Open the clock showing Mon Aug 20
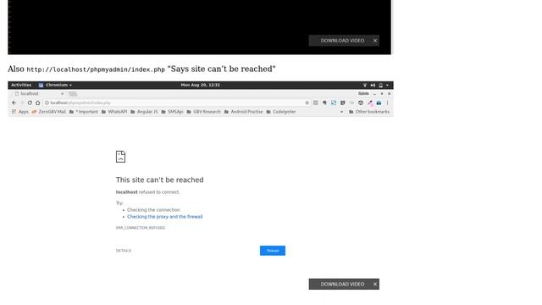Screen dimensions: 542x305 tap(201, 85)
